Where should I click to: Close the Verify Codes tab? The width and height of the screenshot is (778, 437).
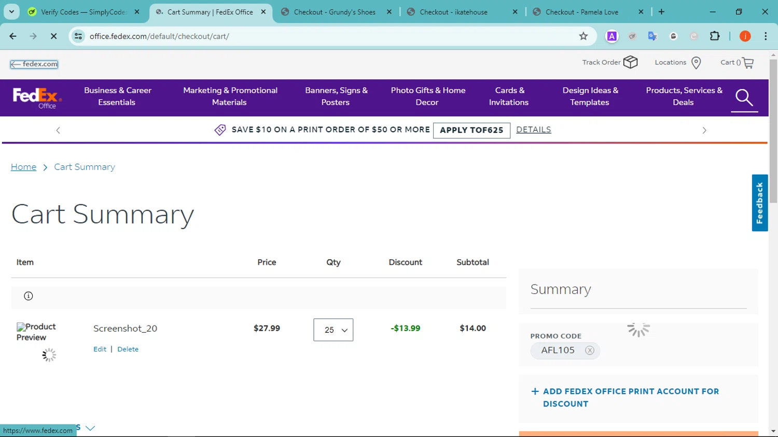(x=137, y=12)
